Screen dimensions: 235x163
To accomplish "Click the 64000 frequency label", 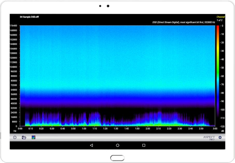I will (14, 90).
